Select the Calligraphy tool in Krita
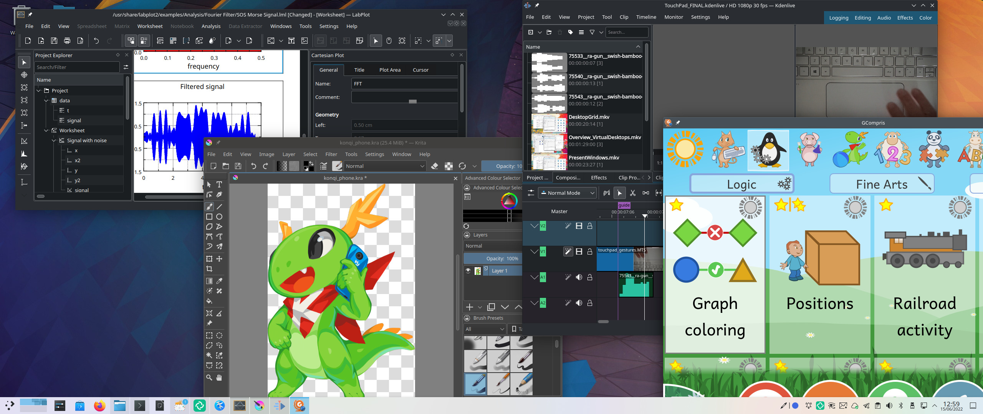 point(219,194)
